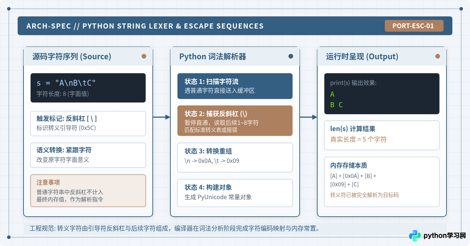The image size is (470, 246).
Task: Click the code line s = "A\nB\tC"
Action: (x=66, y=83)
